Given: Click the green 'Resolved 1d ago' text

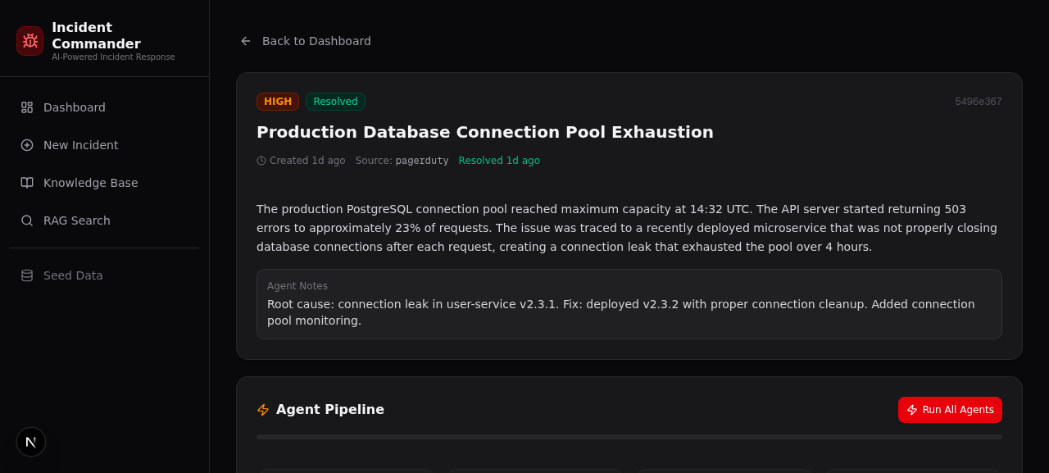Looking at the screenshot, I should click(x=499, y=161).
